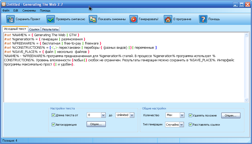Click the 'Сохранить Проект' label

point(28,19)
